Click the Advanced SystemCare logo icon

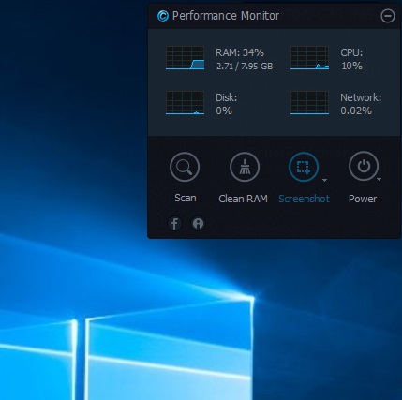tap(163, 16)
